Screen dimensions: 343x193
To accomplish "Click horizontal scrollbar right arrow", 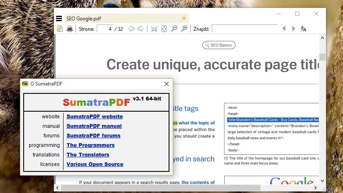I will pyautogui.click(x=316, y=188).
